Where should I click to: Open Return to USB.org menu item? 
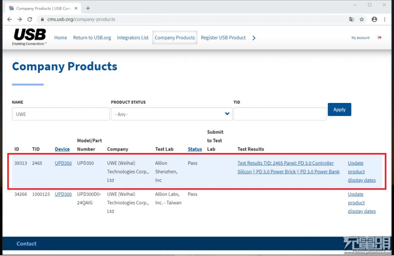(92, 38)
